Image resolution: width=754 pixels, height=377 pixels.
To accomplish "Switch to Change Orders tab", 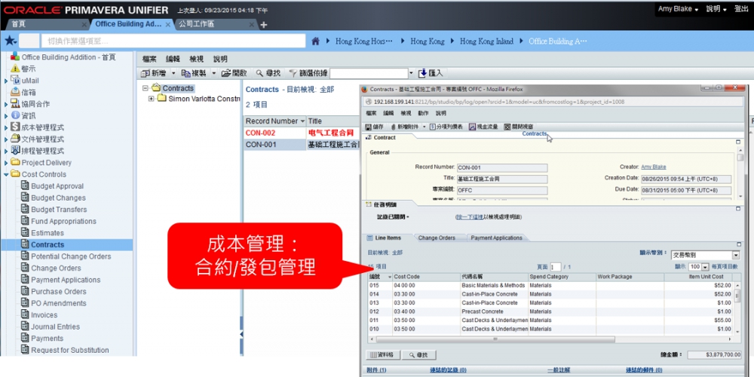I will [437, 238].
